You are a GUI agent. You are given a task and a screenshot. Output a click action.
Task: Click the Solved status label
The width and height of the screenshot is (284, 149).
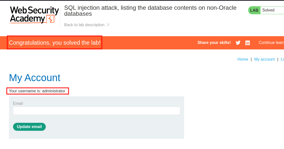click(268, 10)
